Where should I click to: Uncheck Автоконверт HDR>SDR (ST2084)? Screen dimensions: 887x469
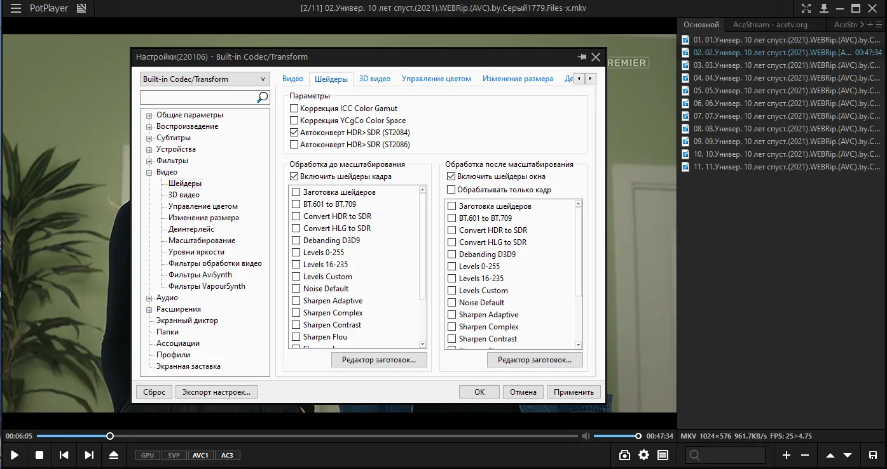coord(294,133)
